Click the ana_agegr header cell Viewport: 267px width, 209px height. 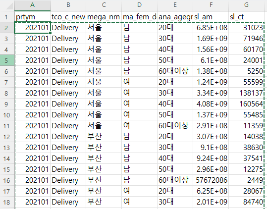coord(175,17)
